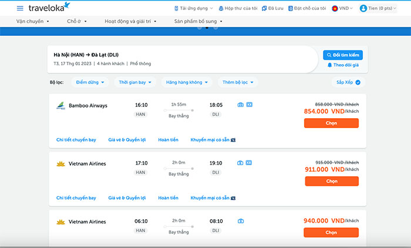
Task: Click the Đã Lưu bookmark icon
Action: point(264,8)
